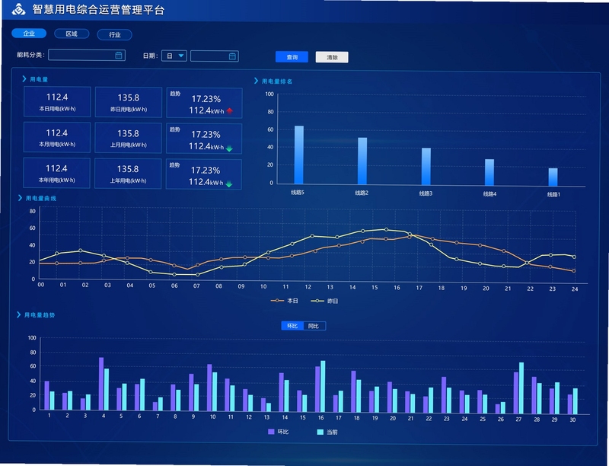The image size is (609, 466).
Task: Click green down arrow in yearly trend
Action: [229, 184]
